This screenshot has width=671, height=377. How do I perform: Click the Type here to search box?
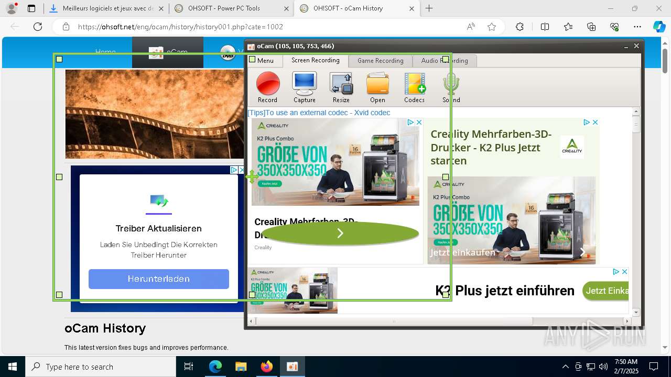tap(101, 367)
